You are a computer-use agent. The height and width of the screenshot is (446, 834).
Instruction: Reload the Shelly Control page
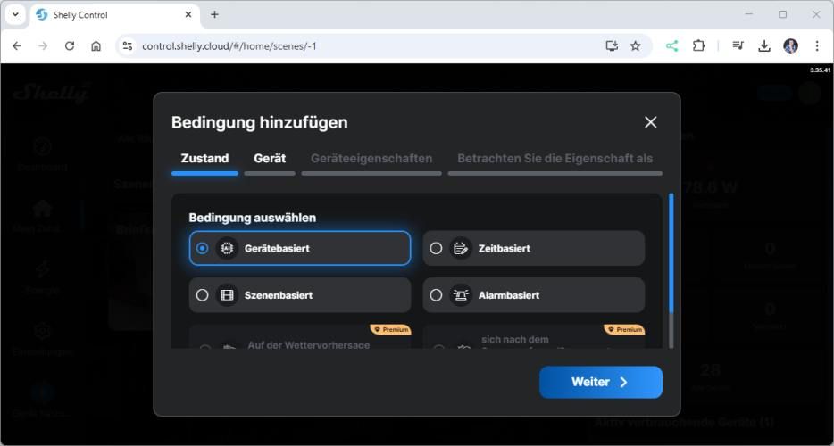(x=70, y=45)
